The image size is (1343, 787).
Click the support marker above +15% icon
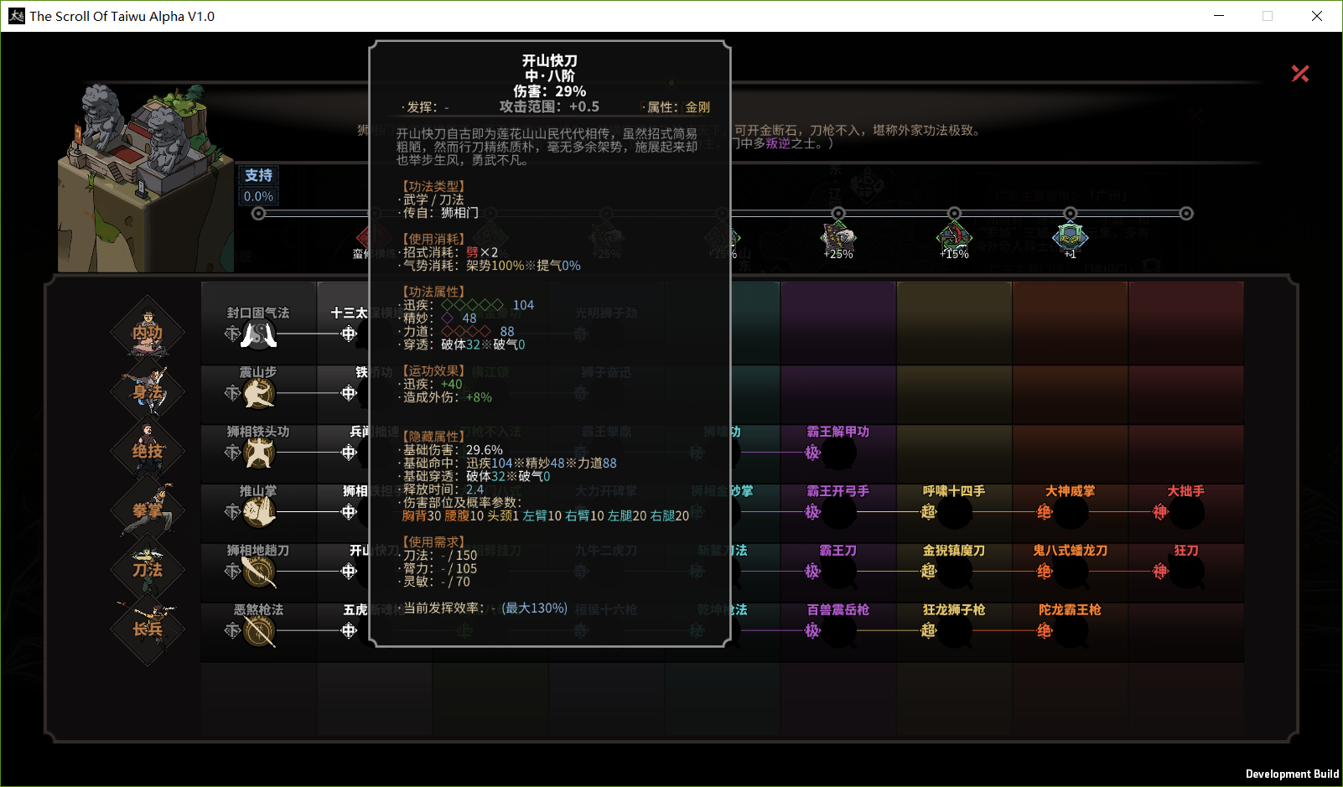tap(954, 214)
